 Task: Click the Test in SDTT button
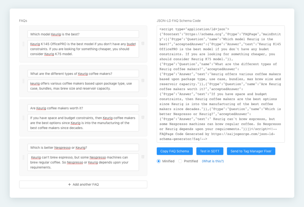coord(210,151)
